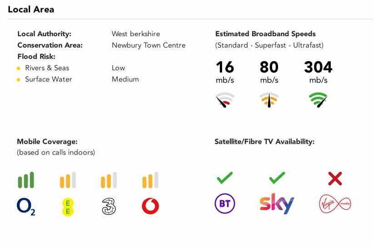The image size is (373, 247).
Task: Click the red standard speed gauge icon
Action: (x=225, y=100)
